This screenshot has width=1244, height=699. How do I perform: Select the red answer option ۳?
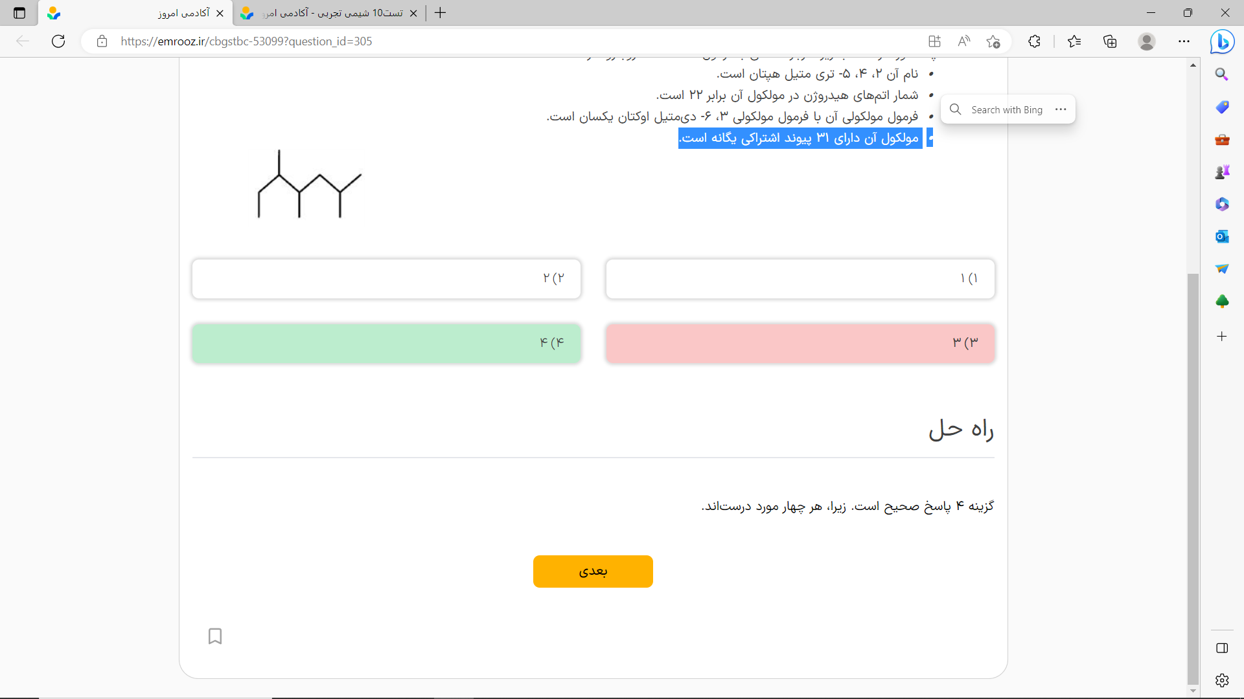click(800, 343)
